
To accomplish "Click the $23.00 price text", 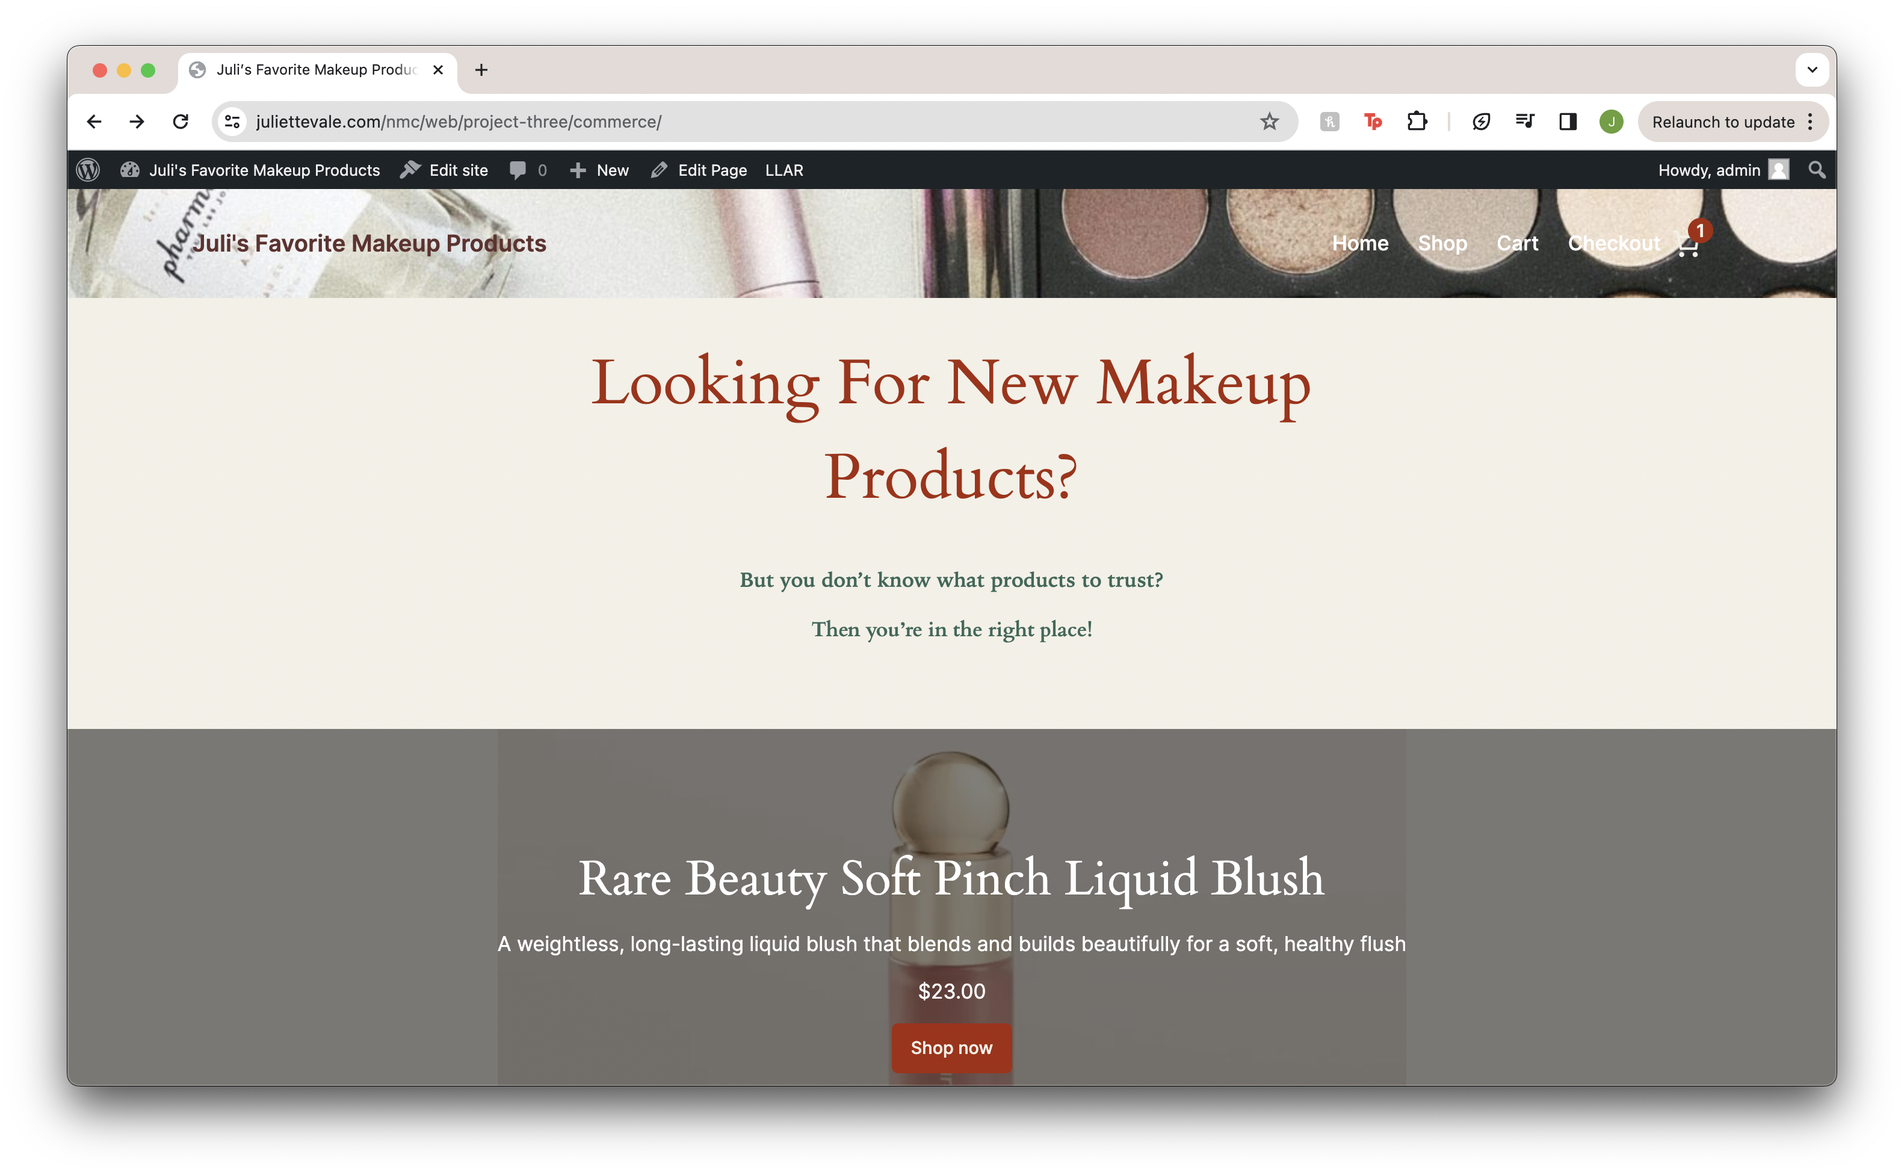I will pos(951,991).
